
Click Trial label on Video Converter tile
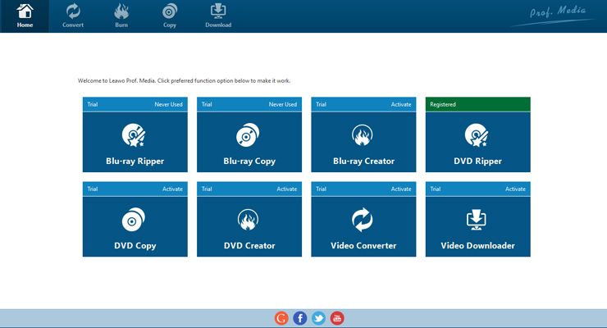pos(321,189)
